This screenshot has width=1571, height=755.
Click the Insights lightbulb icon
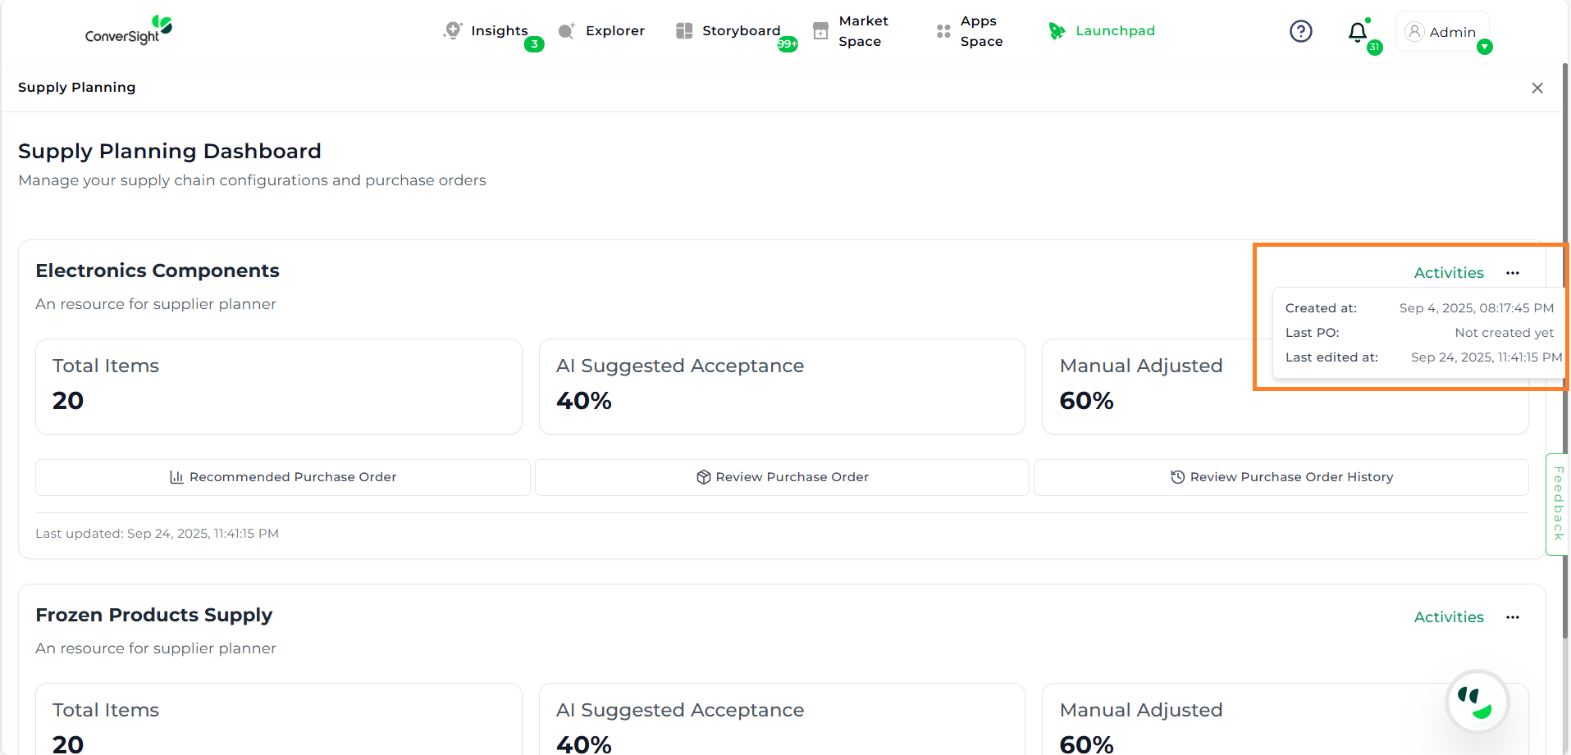[452, 31]
